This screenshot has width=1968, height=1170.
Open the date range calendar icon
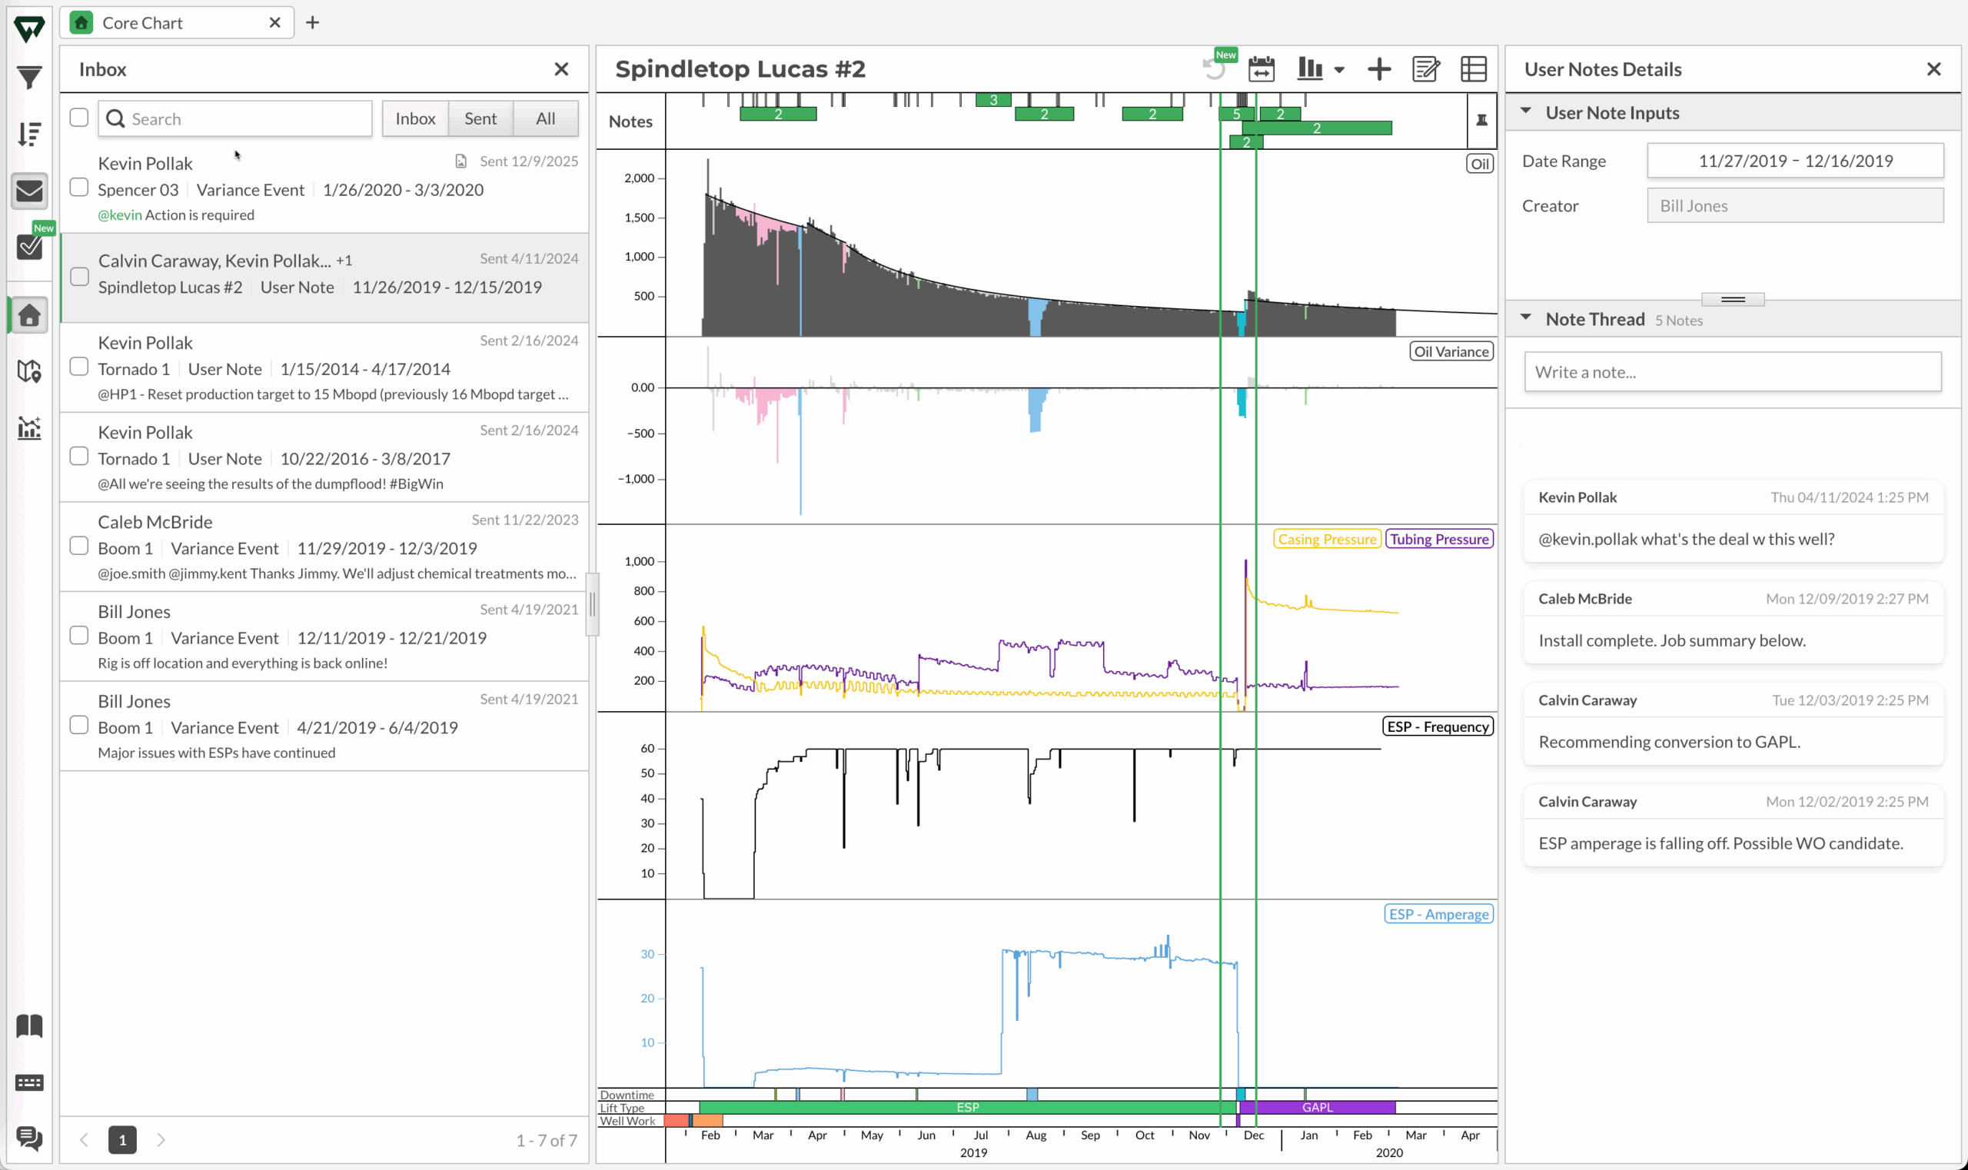(1261, 69)
